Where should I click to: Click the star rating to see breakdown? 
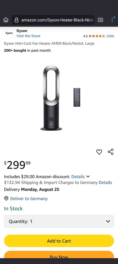pyautogui.click(x=97, y=36)
